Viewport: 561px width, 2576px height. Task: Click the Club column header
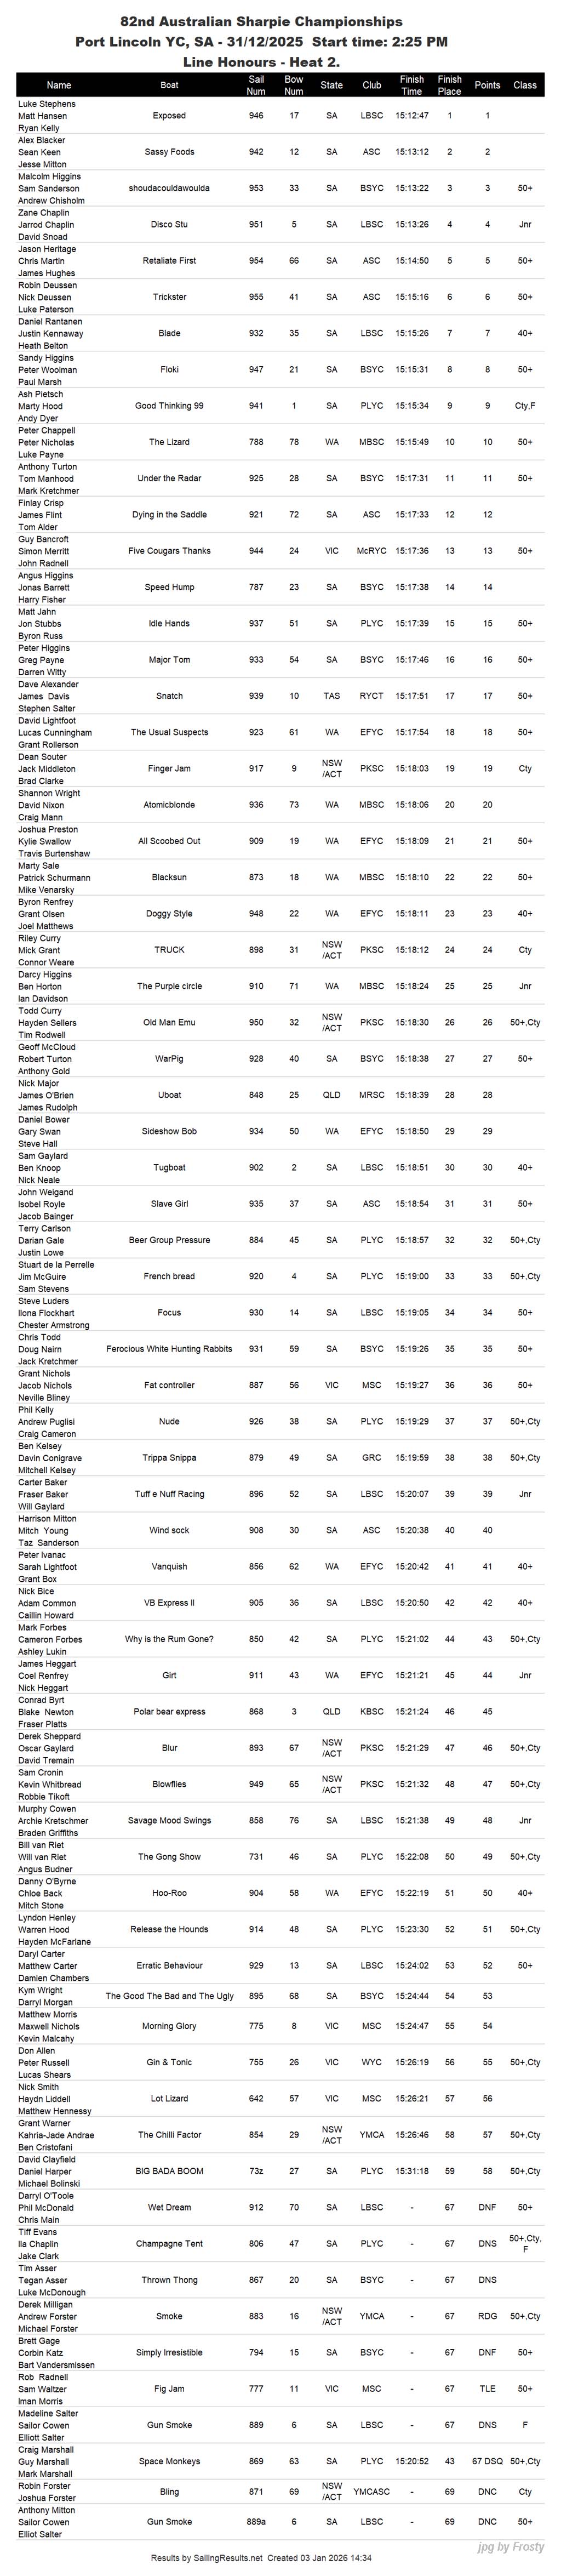click(x=371, y=85)
